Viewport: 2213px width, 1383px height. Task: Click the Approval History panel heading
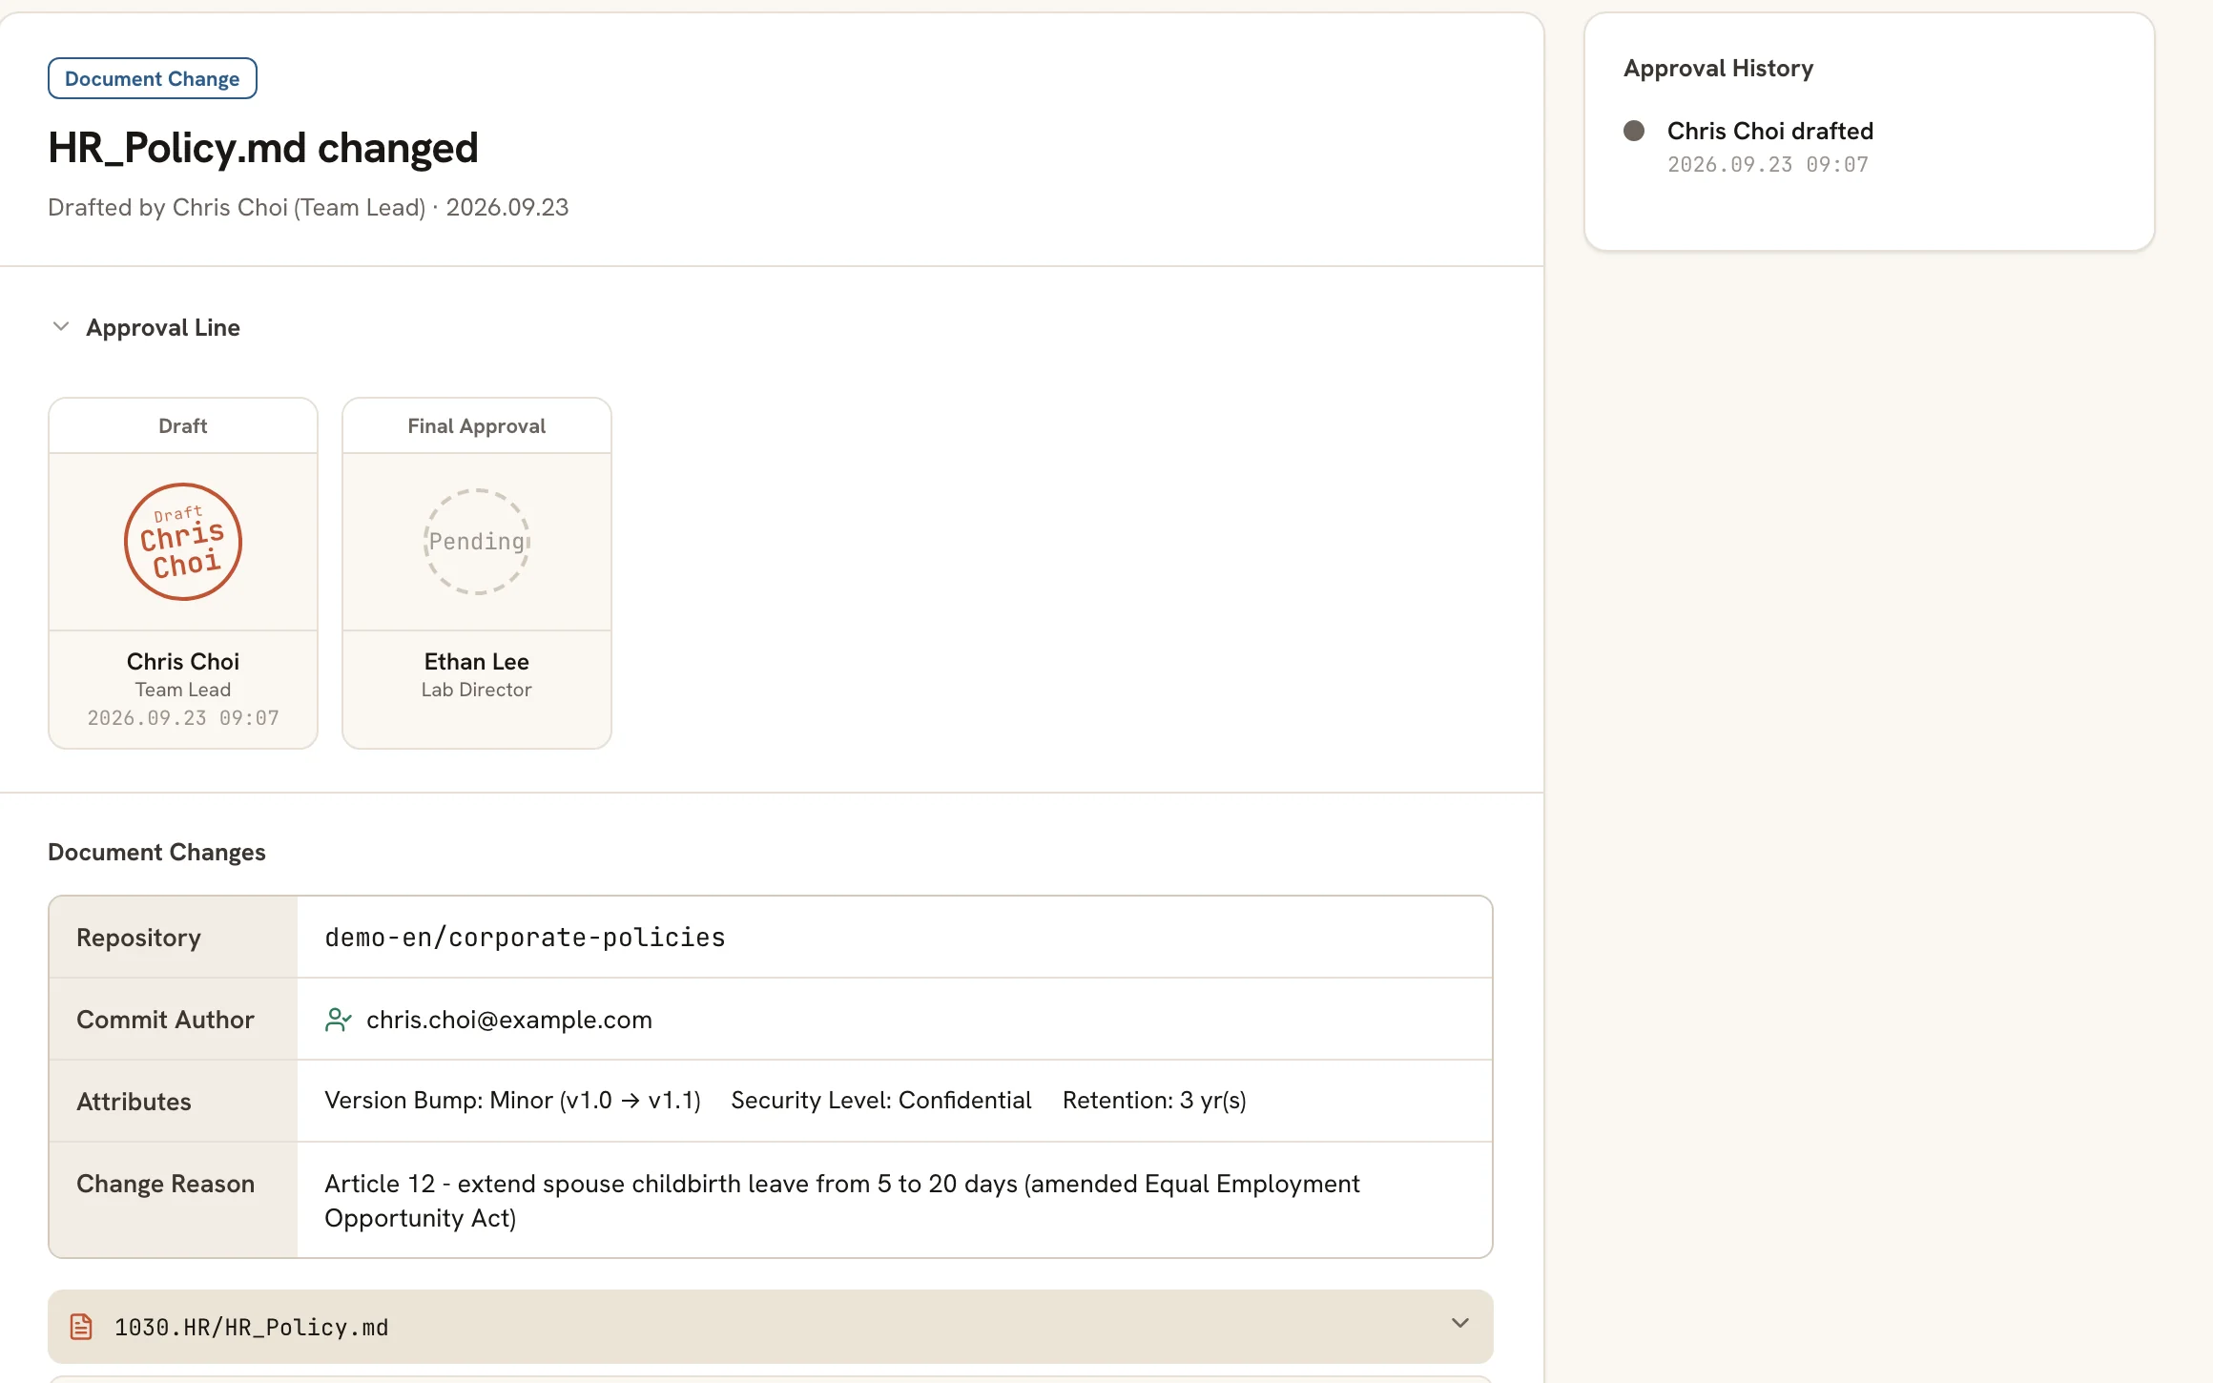1719,68
